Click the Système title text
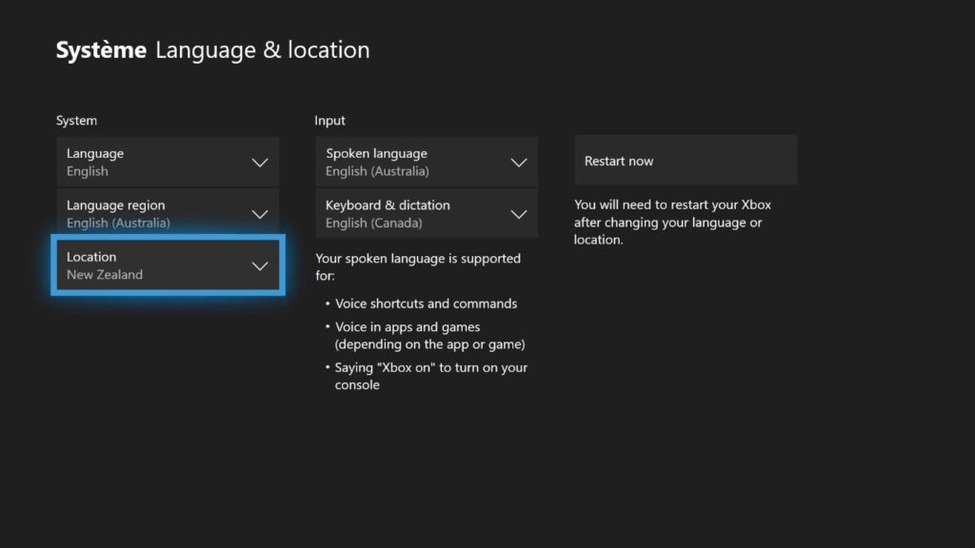This screenshot has height=548, width=975. 101,49
